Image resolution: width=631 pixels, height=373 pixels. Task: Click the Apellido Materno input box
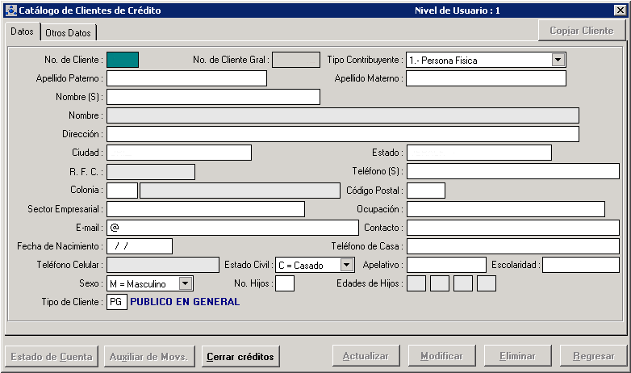point(486,78)
